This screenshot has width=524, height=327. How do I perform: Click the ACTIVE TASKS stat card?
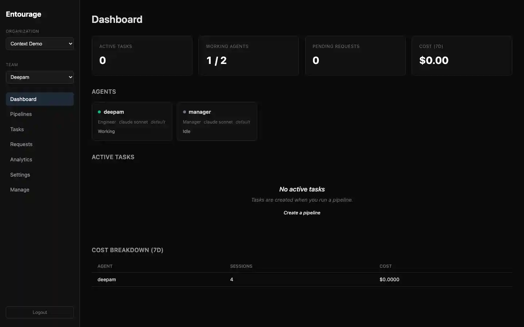click(142, 56)
